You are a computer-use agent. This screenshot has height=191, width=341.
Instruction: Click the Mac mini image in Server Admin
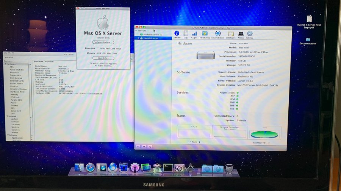[x=205, y=55]
